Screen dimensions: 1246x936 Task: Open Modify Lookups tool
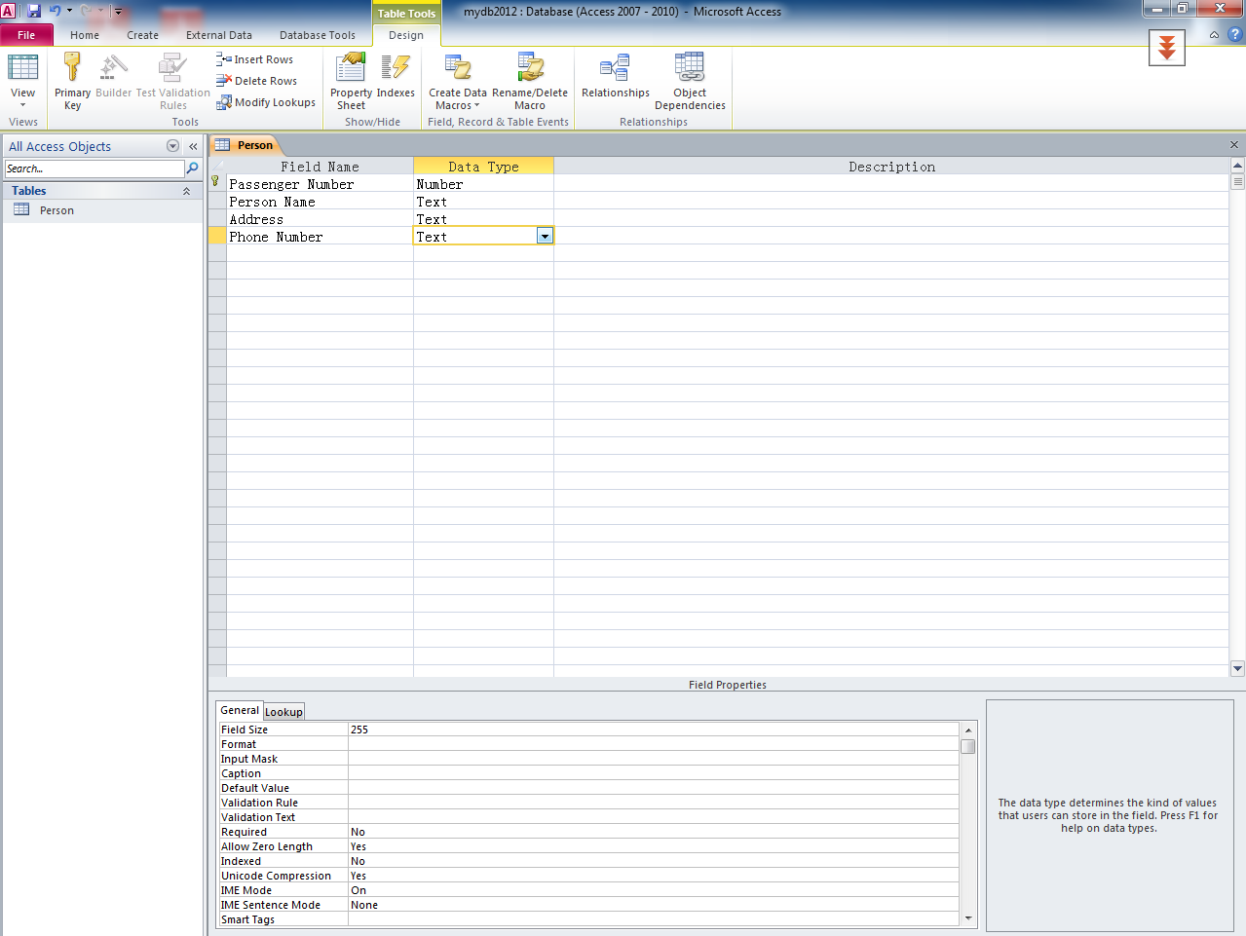pyautogui.click(x=266, y=102)
